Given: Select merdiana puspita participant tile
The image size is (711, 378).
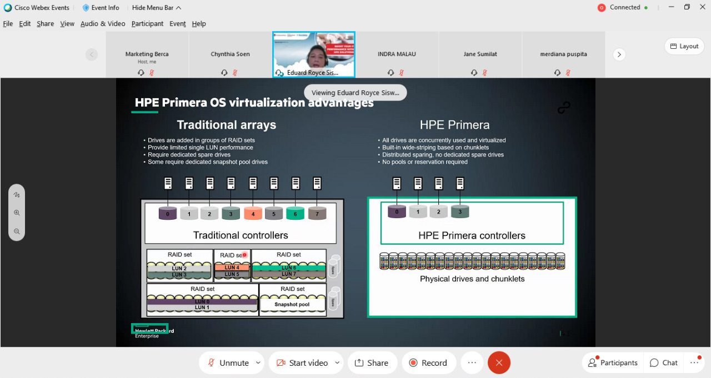Looking at the screenshot, I should pos(563,54).
